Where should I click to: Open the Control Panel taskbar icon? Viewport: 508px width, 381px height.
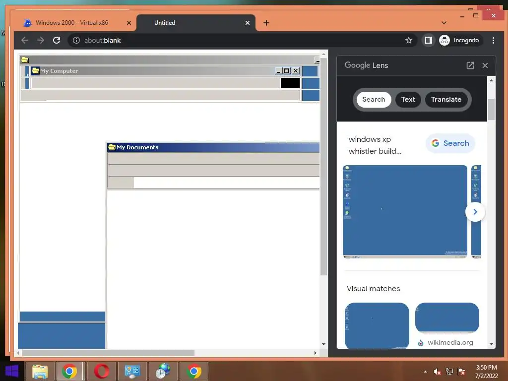click(132, 371)
